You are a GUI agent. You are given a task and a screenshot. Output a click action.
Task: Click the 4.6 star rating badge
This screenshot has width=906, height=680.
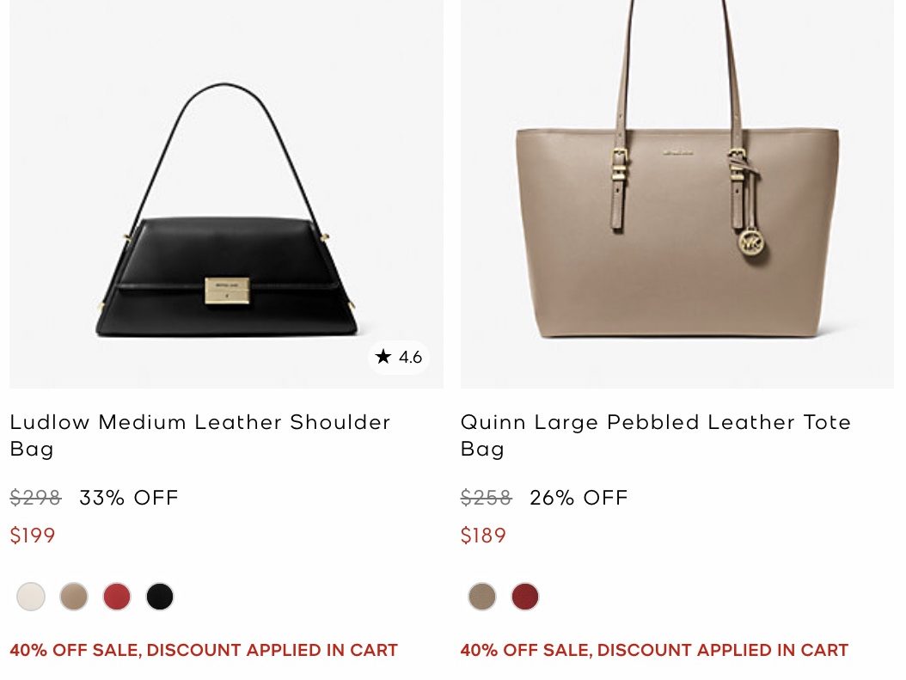(399, 357)
